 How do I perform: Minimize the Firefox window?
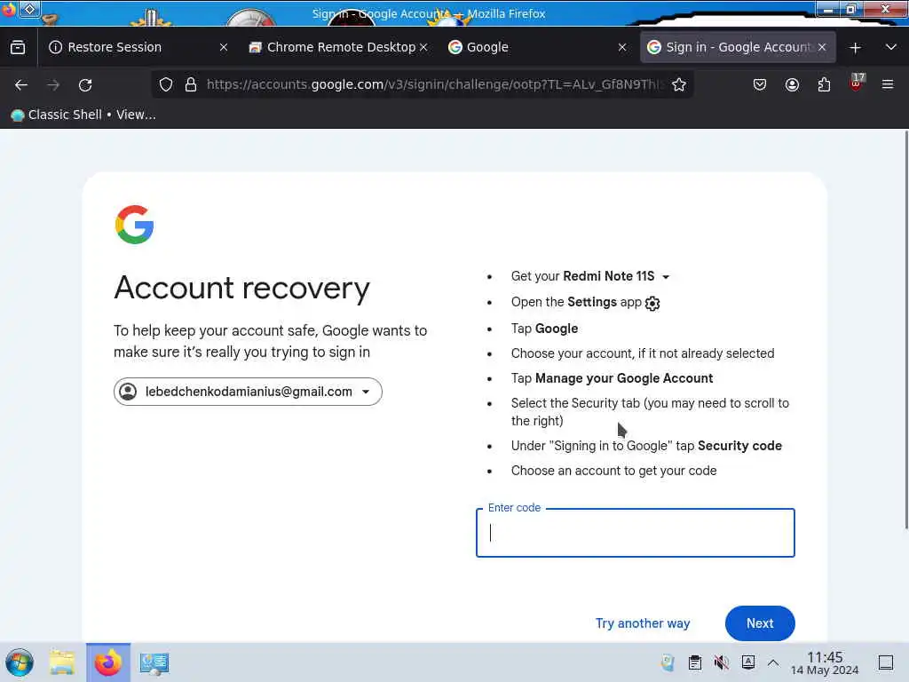tap(829, 9)
